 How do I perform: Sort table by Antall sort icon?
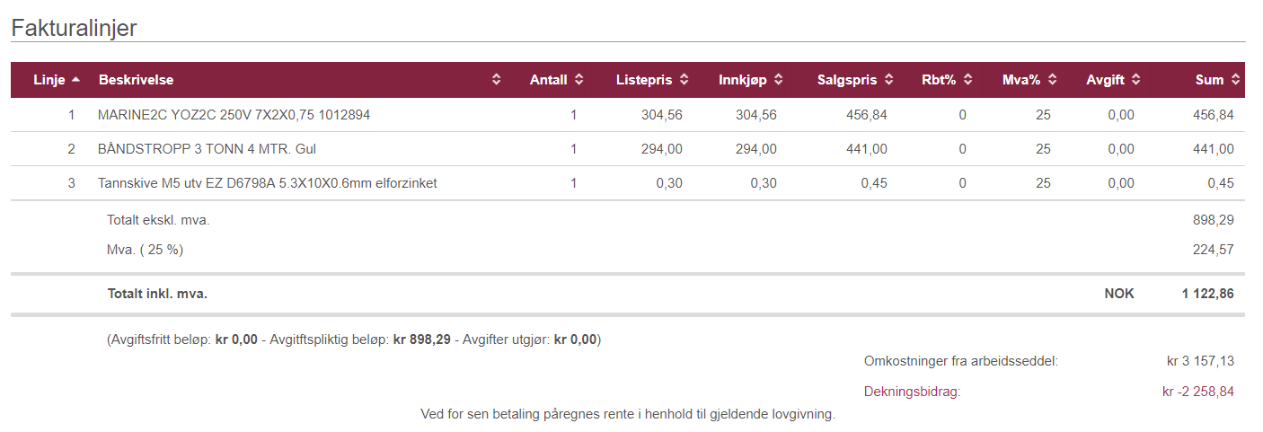tap(579, 80)
